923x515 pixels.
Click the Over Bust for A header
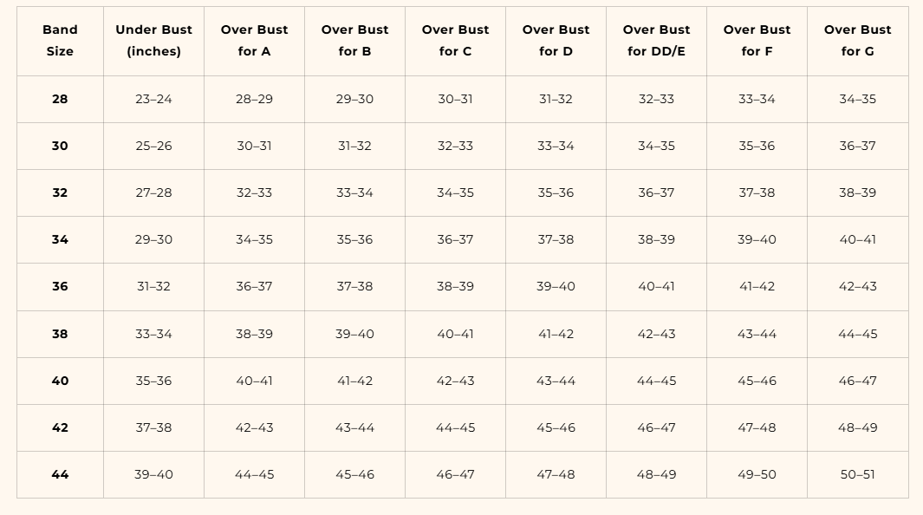click(254, 41)
